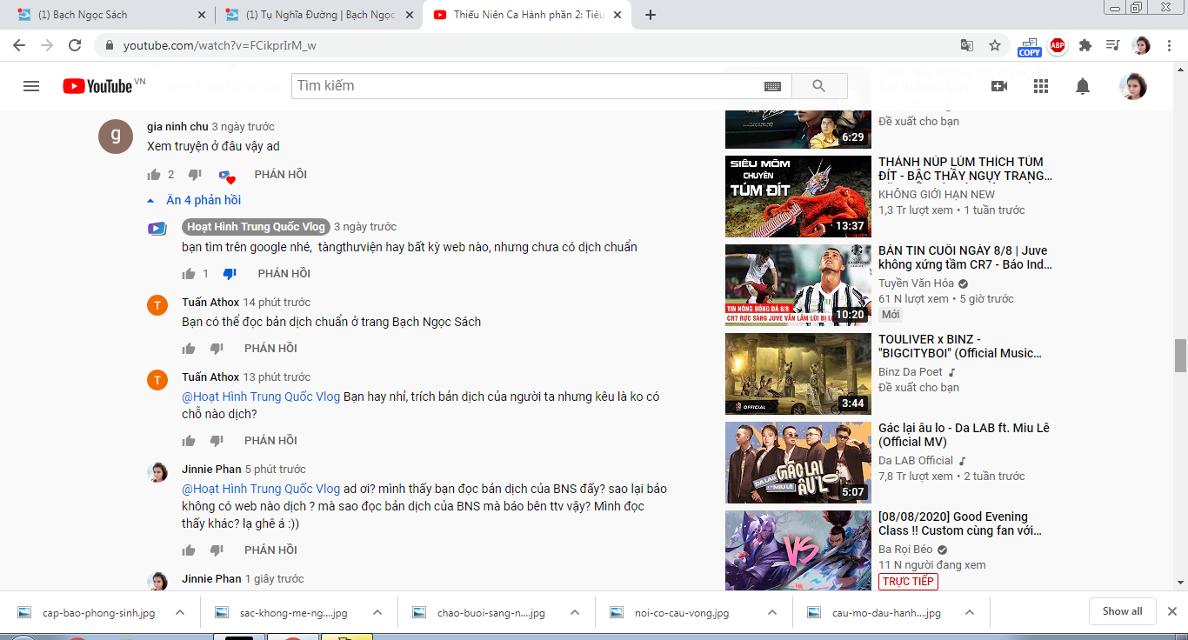The height and width of the screenshot is (640, 1188).
Task: Open the Gác lại âu lo video thumbnail
Action: pos(798,462)
